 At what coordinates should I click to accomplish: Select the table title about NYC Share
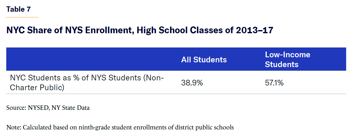[140, 31]
